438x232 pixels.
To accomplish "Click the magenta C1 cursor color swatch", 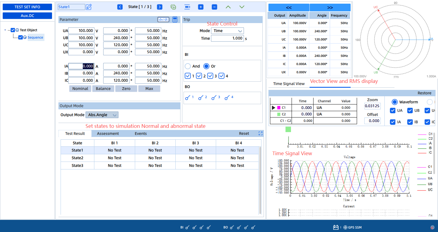I will (x=279, y=107).
